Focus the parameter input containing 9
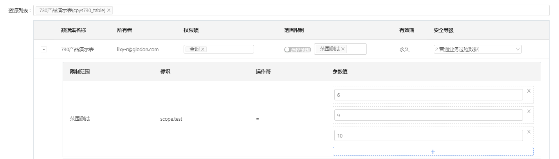 pyautogui.click(x=428, y=115)
